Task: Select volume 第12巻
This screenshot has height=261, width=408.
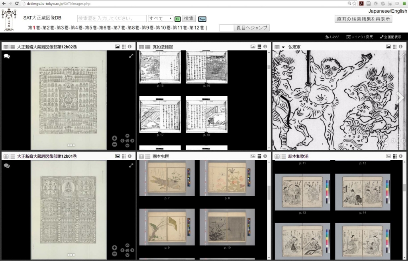Action: click(x=197, y=28)
